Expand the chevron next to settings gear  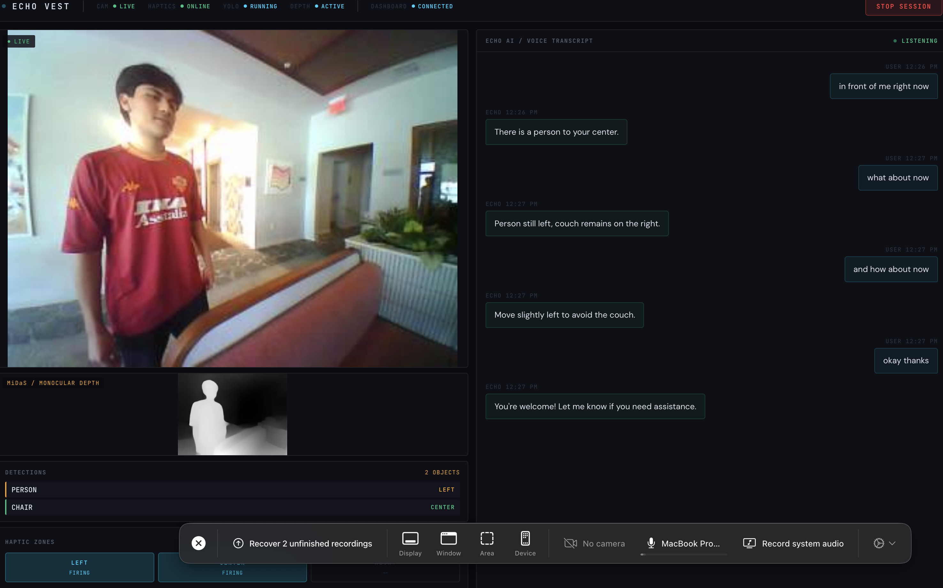(x=893, y=543)
